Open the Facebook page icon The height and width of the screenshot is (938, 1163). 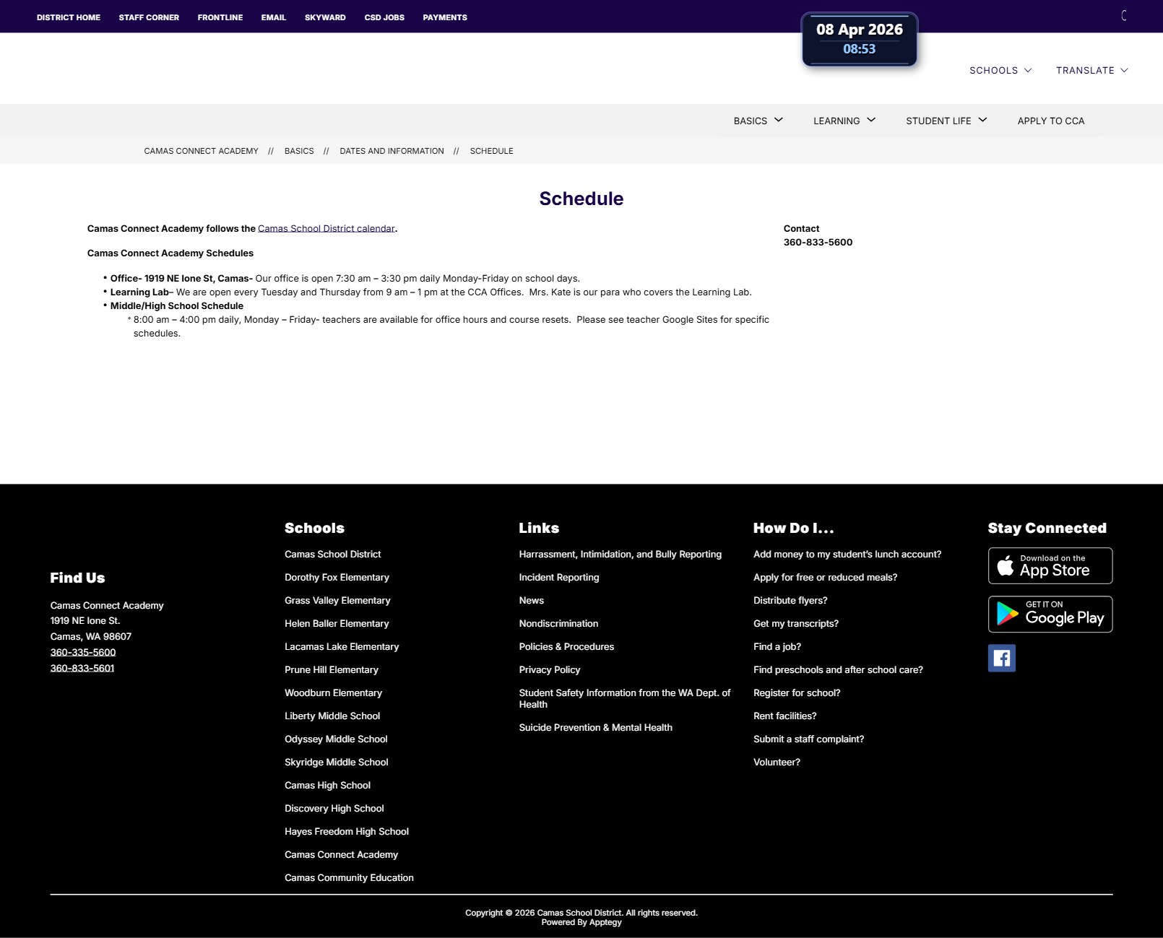click(x=1001, y=658)
